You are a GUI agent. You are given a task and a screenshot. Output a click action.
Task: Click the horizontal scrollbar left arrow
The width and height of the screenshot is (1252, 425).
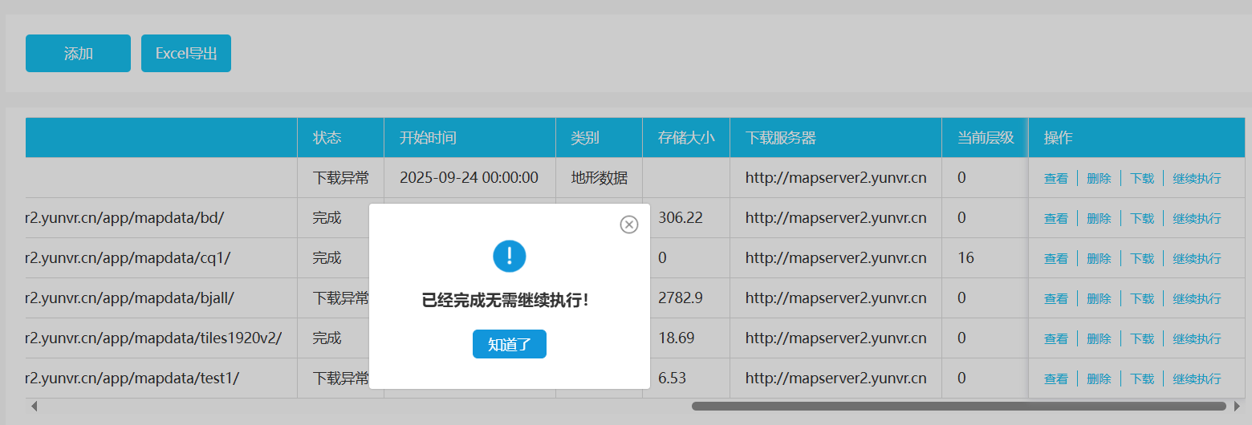34,407
